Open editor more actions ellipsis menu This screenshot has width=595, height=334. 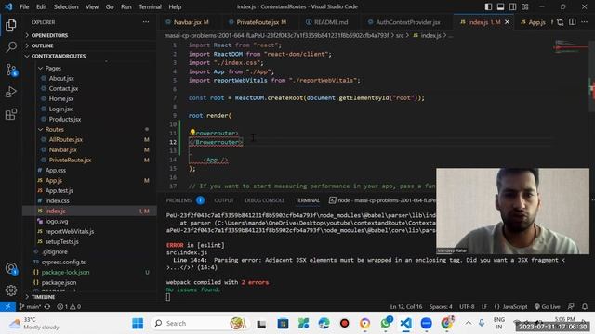coord(585,22)
